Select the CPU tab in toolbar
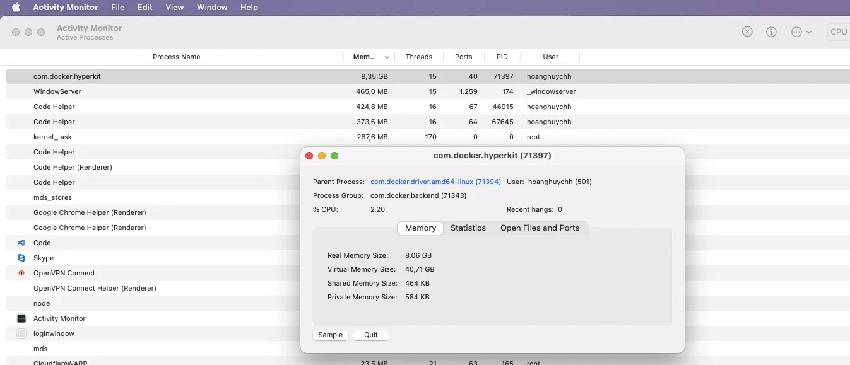The image size is (850, 365). (839, 32)
